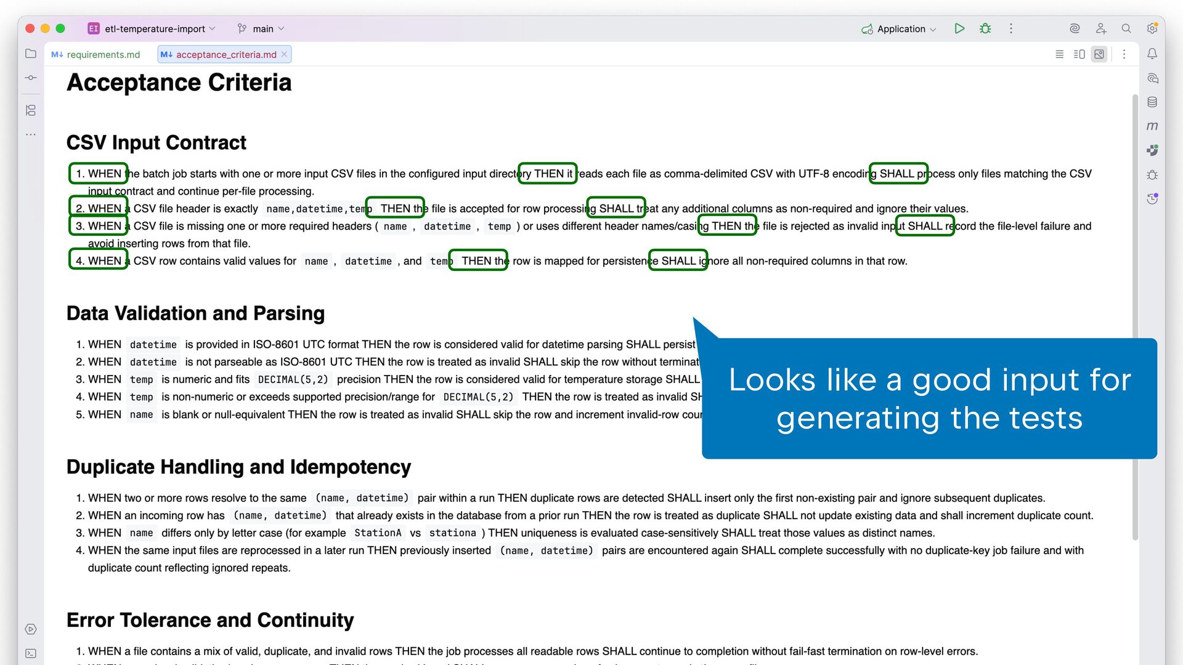
Task: Open IDE settings gear
Action: click(x=1152, y=28)
